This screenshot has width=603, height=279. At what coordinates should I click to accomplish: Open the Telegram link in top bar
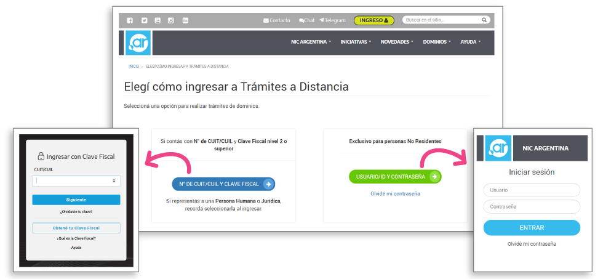coord(333,20)
